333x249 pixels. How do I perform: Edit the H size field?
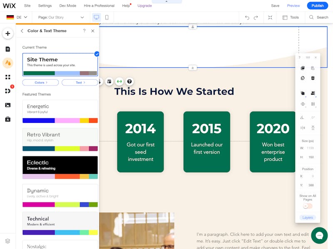click(311, 157)
